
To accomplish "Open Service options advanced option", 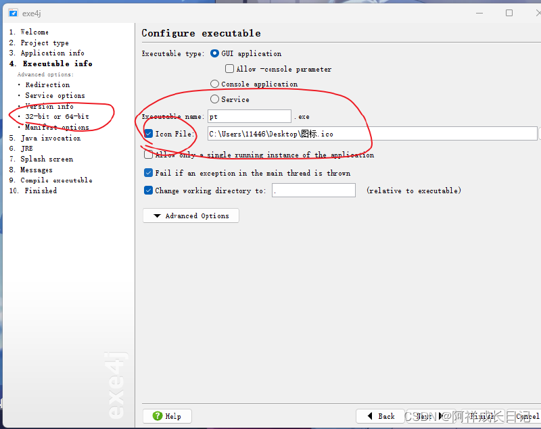I will pos(55,95).
